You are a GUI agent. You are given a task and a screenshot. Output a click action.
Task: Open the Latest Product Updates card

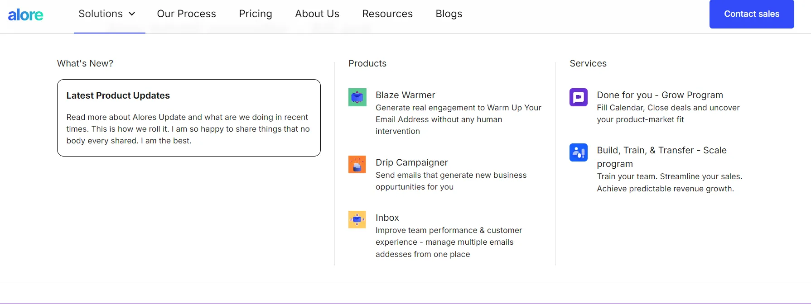coord(189,118)
